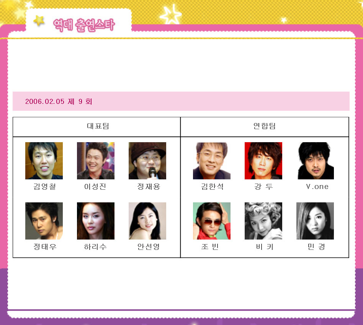Select the 민 경 photo thumbnail

pos(315,221)
